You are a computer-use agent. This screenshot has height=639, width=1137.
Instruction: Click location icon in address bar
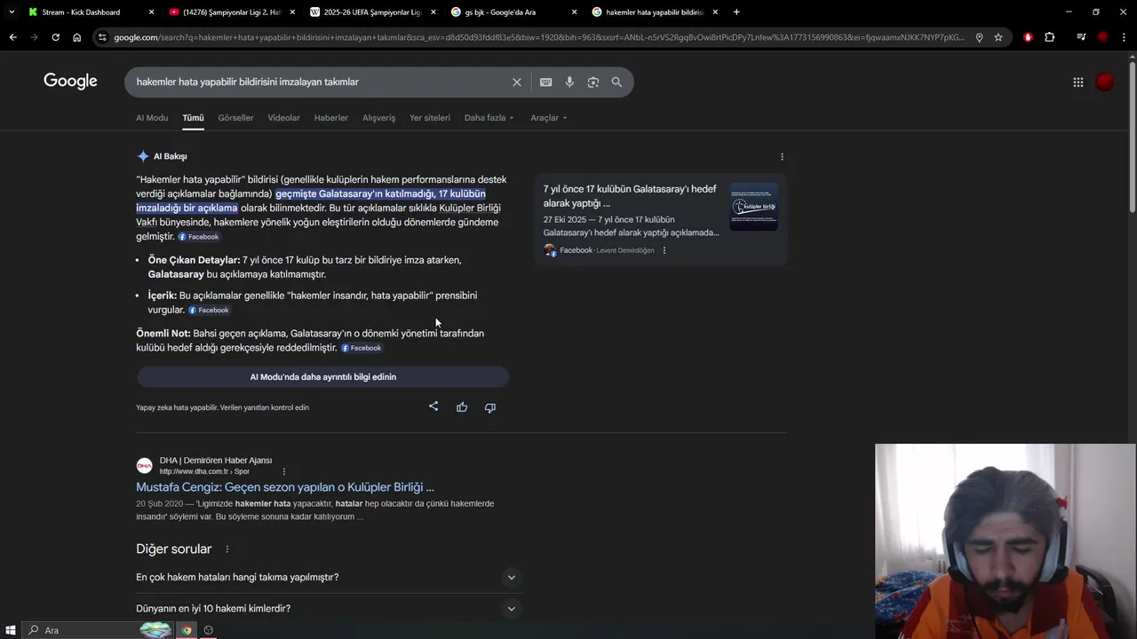tap(979, 37)
